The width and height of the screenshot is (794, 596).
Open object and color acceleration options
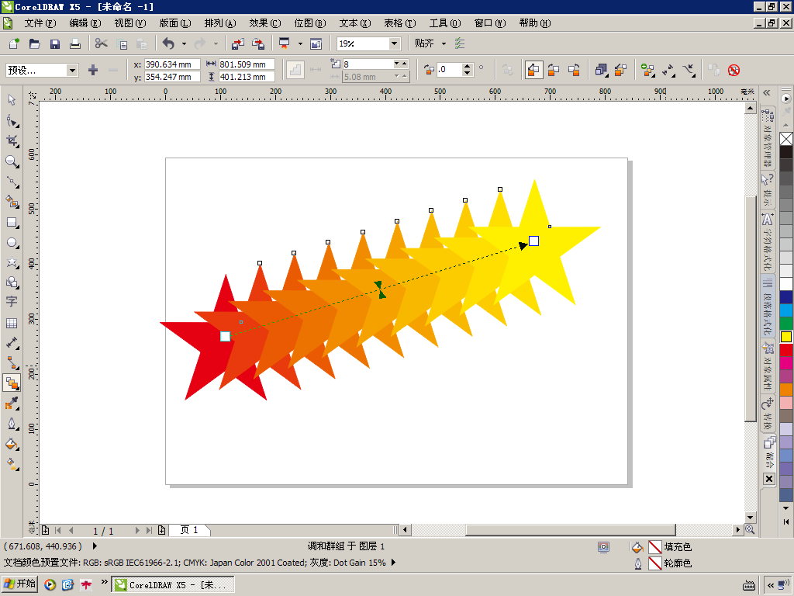(x=601, y=70)
